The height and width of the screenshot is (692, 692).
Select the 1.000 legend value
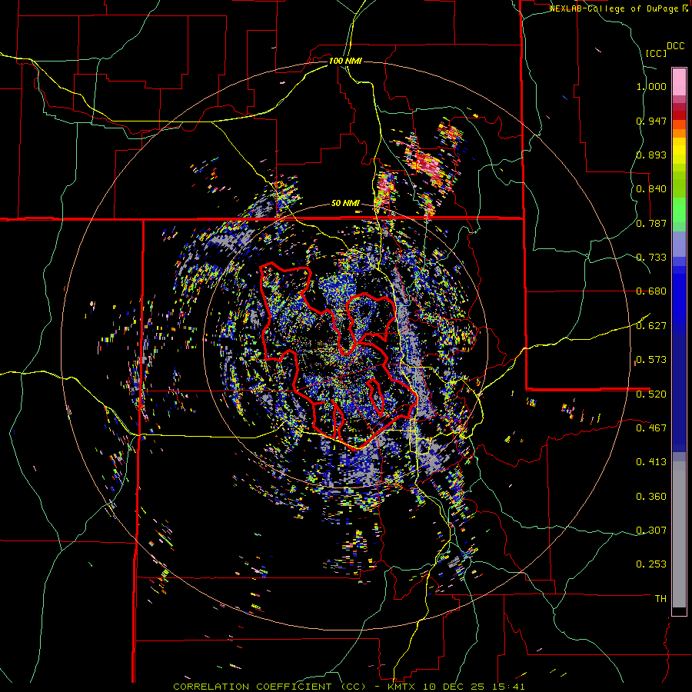point(651,86)
